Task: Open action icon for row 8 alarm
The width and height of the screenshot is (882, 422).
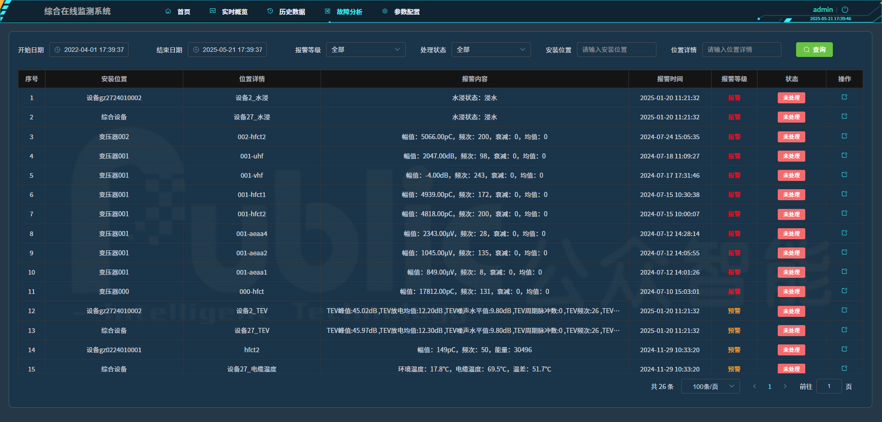Action: 844,233
